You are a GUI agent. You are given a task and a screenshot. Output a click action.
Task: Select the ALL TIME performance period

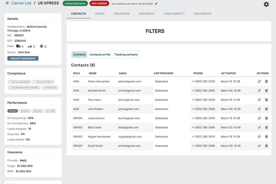pos(50,111)
